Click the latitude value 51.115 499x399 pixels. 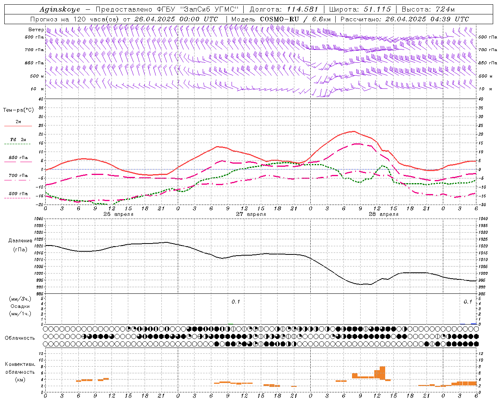(x=377, y=9)
